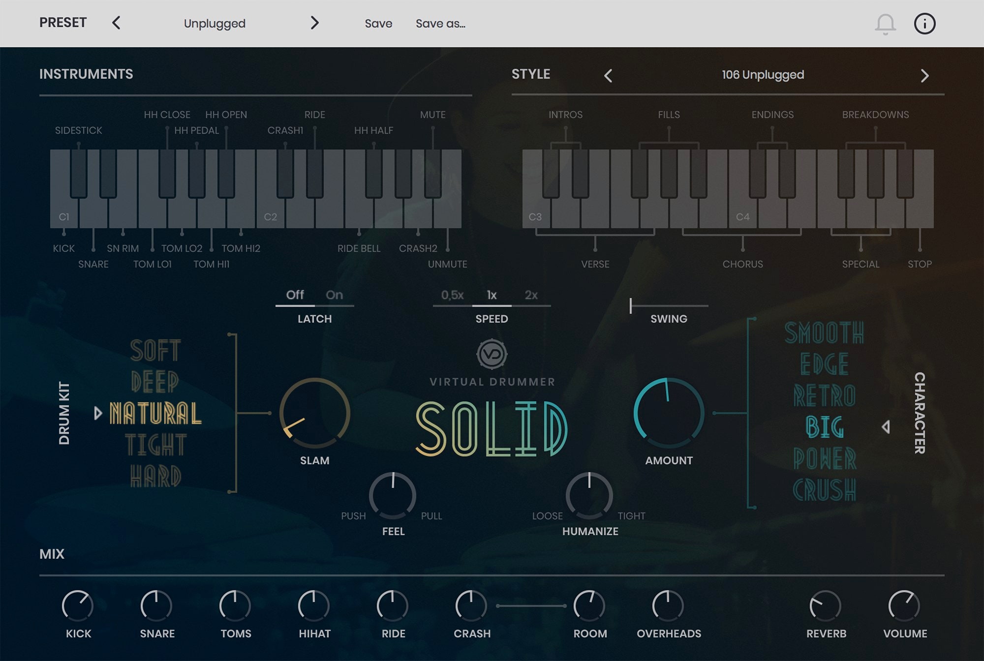The width and height of the screenshot is (984, 661).
Task: Go to previous preset with left chevron
Action: coord(117,23)
